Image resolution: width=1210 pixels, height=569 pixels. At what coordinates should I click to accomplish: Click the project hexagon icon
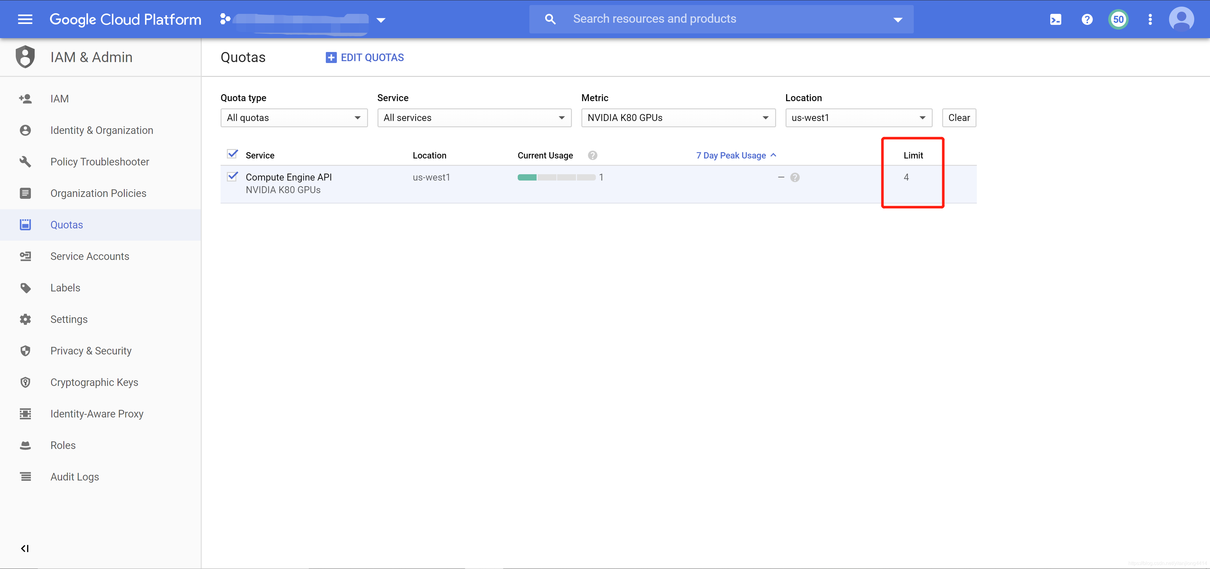point(225,19)
